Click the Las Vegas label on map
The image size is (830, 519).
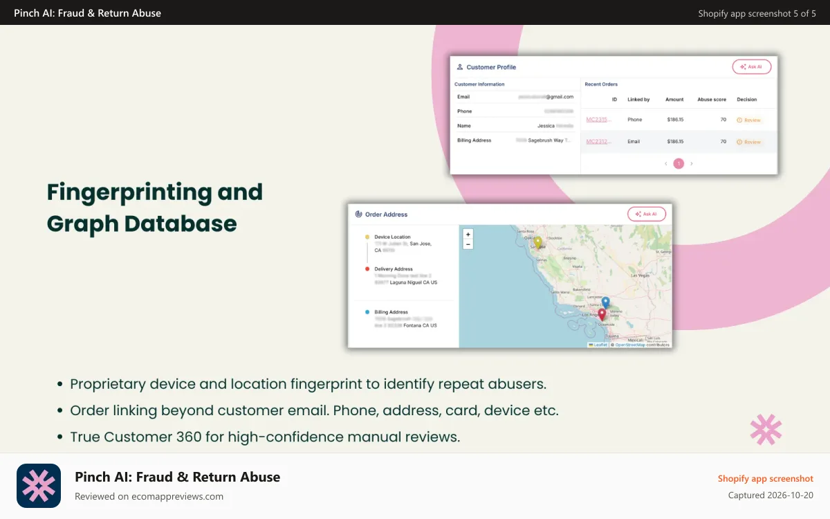640,275
